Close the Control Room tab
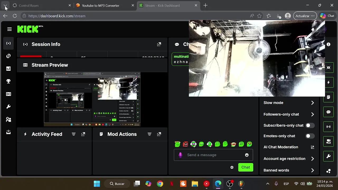This screenshot has height=190, width=338. (x=70, y=5)
